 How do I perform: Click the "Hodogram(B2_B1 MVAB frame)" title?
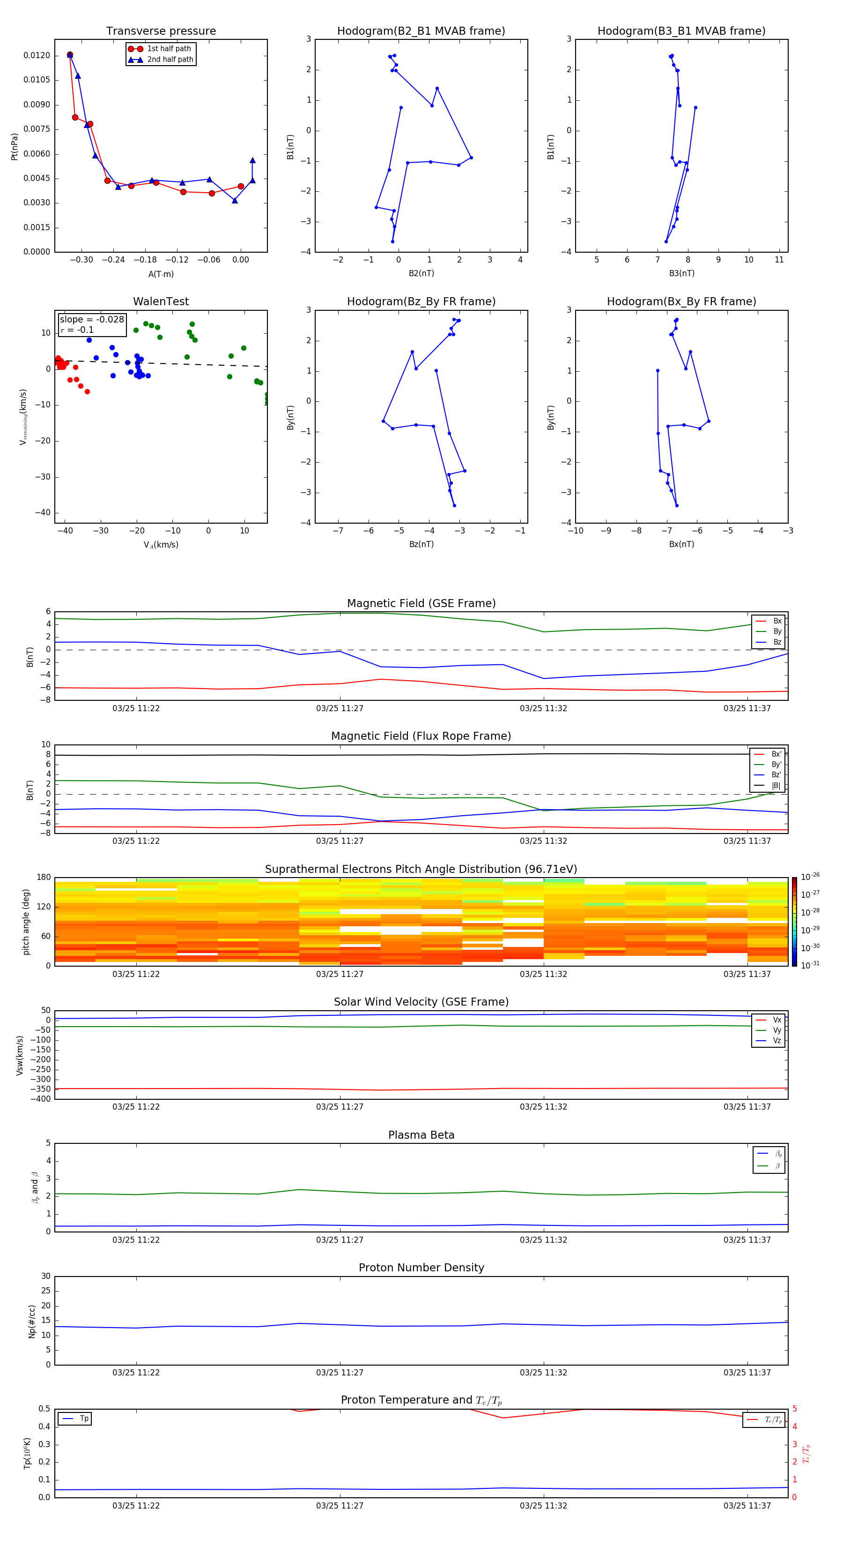pyautogui.click(x=421, y=30)
